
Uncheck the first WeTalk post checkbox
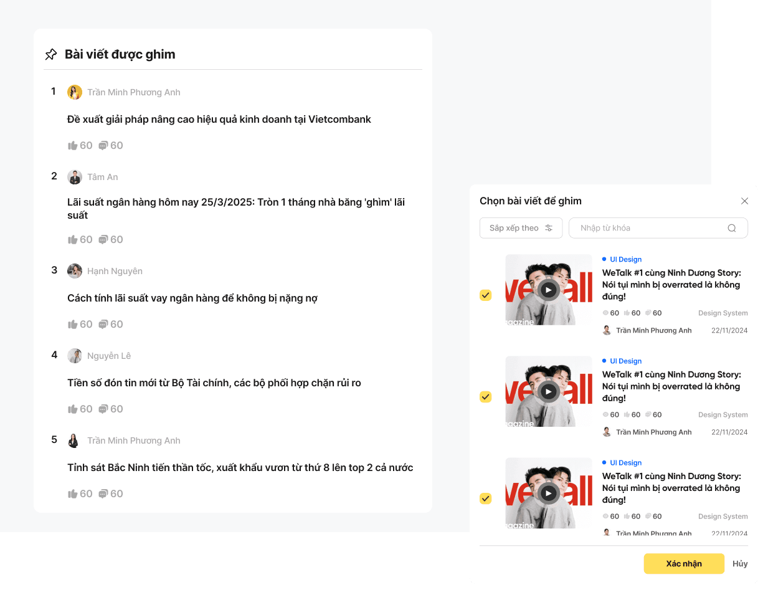pyautogui.click(x=486, y=295)
